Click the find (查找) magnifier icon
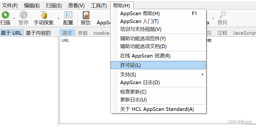The height and width of the screenshot is (126, 256). click(222, 15)
